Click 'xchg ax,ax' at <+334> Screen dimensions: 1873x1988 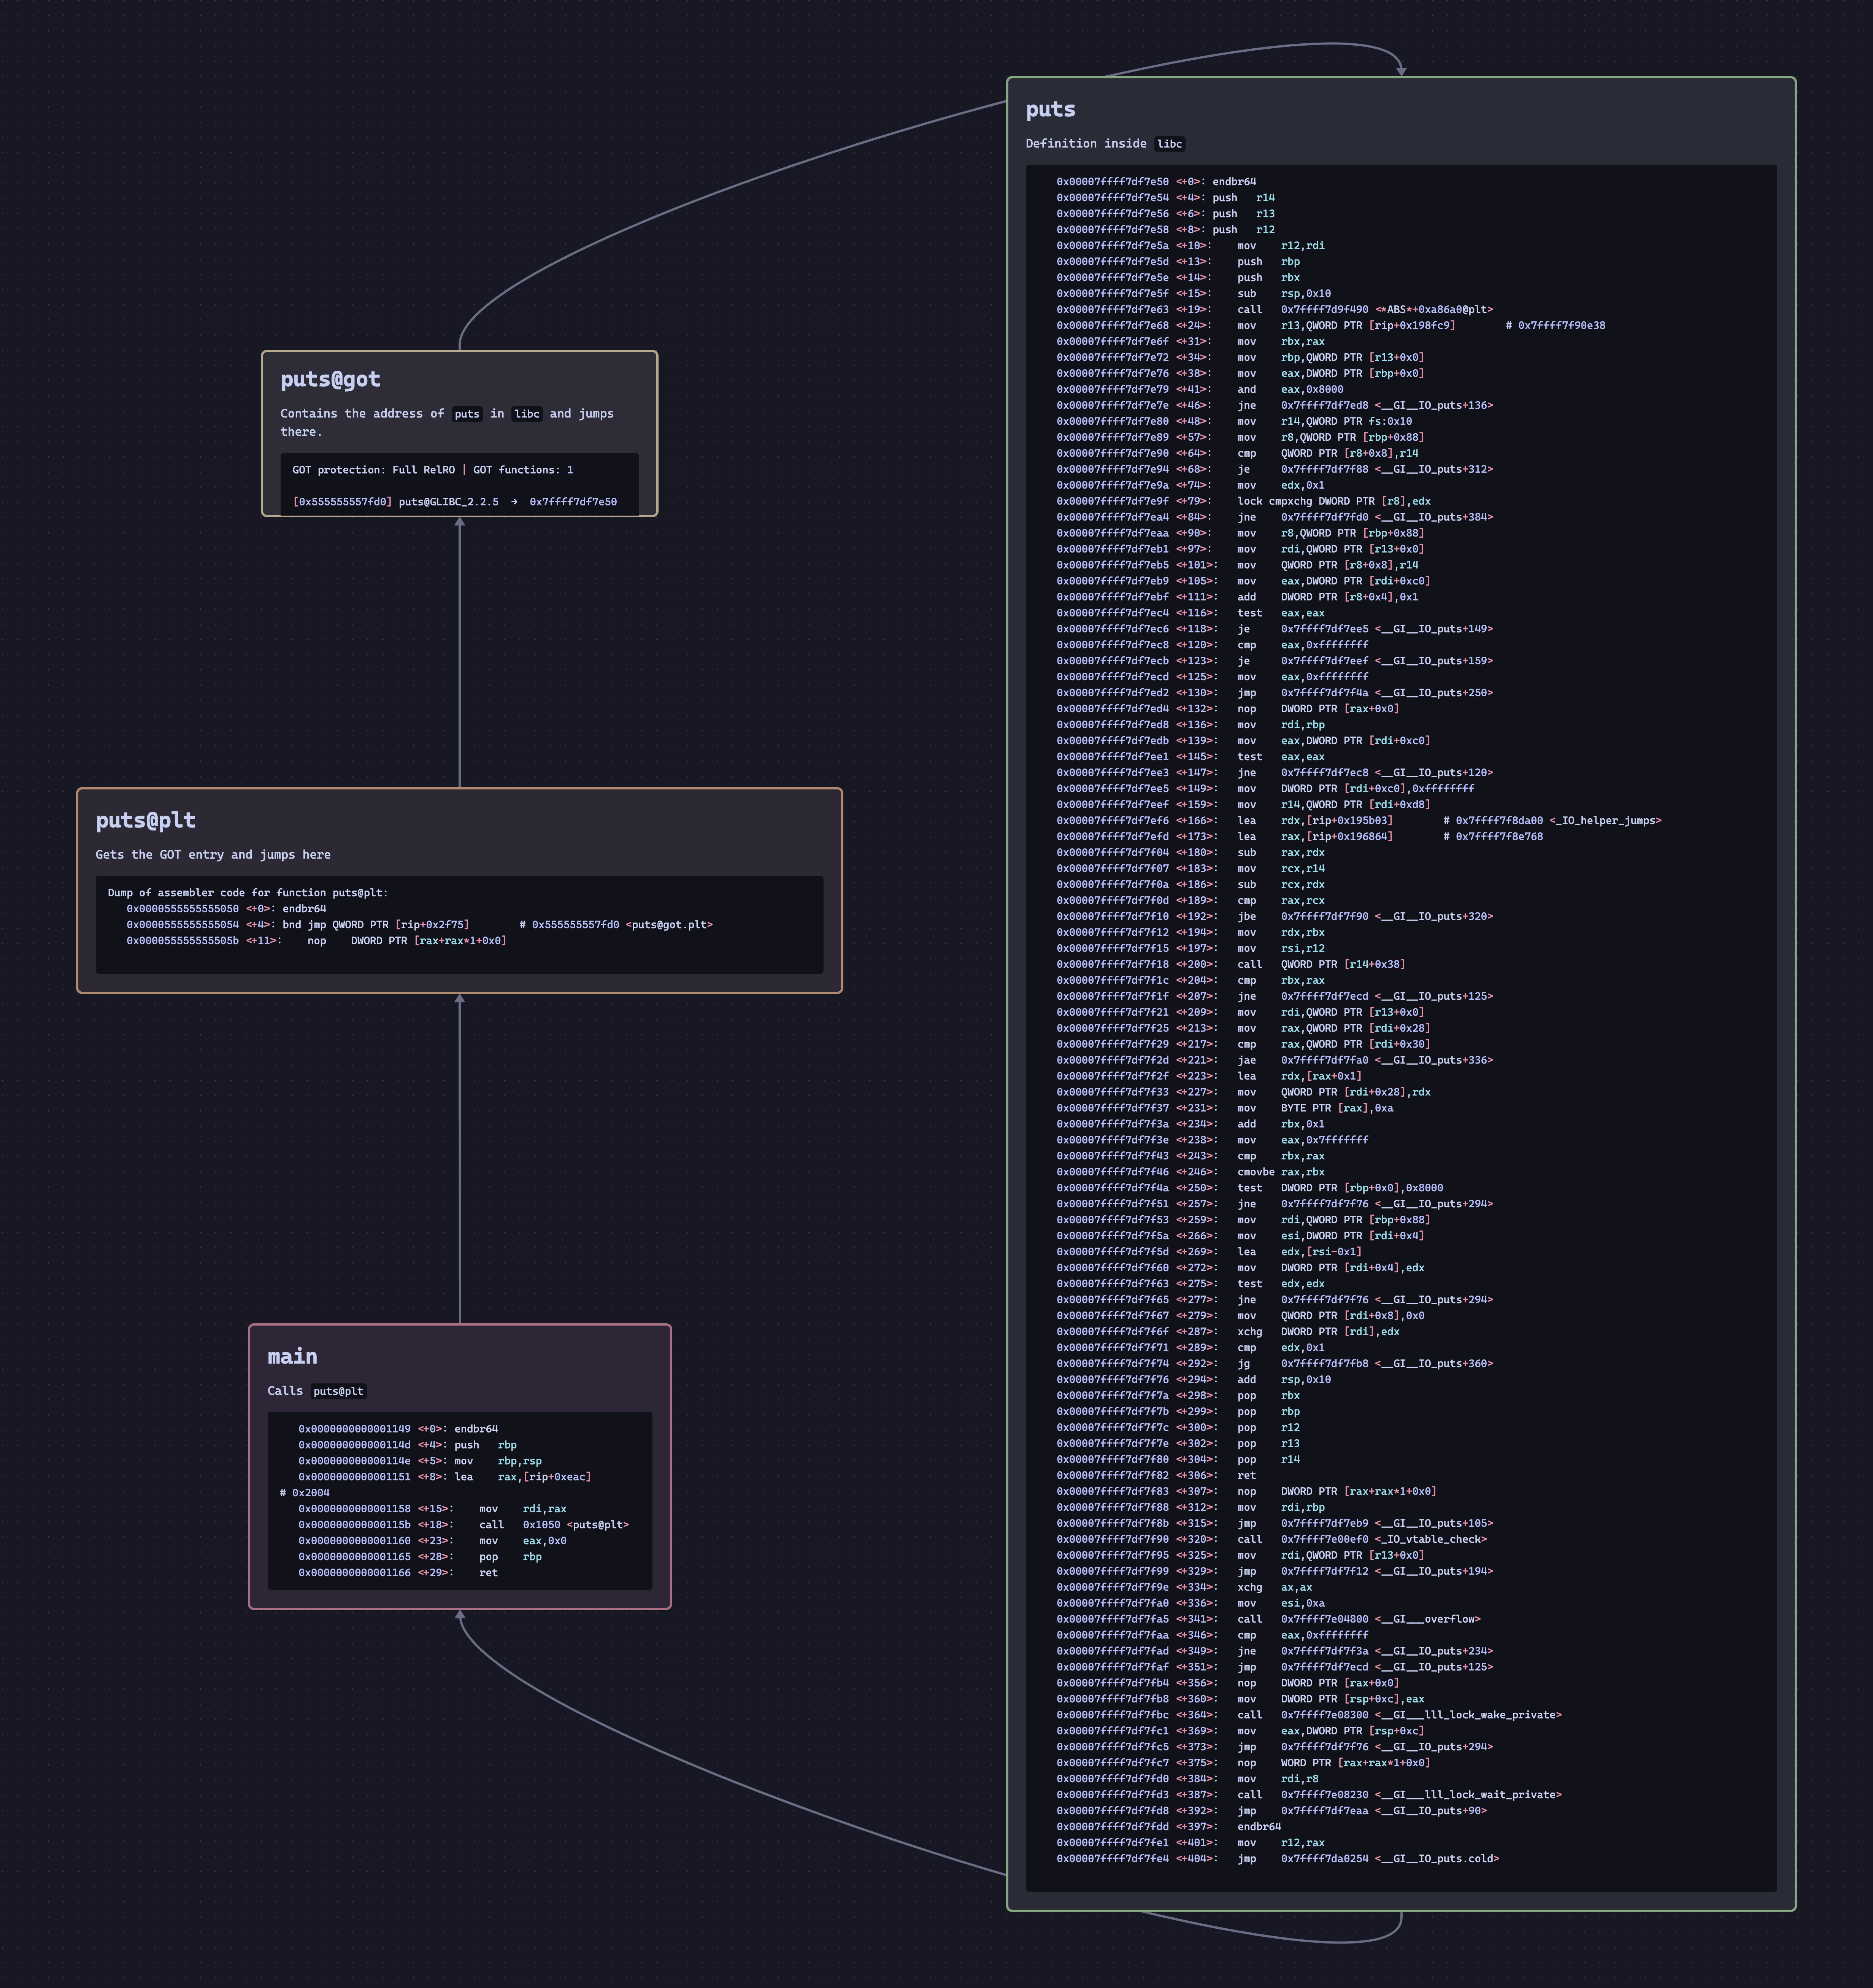(x=1274, y=1588)
